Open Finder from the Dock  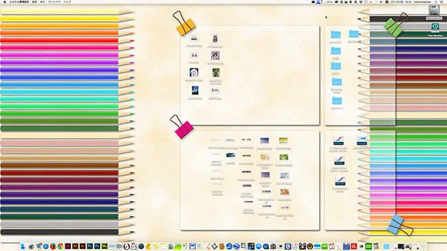coord(23,246)
